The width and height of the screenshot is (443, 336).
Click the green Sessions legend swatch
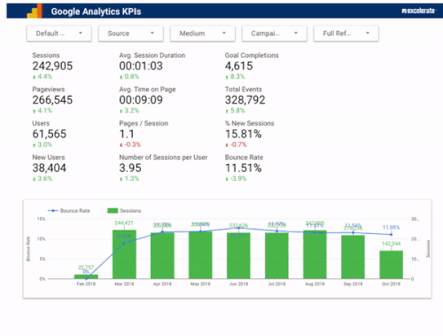[x=113, y=211]
